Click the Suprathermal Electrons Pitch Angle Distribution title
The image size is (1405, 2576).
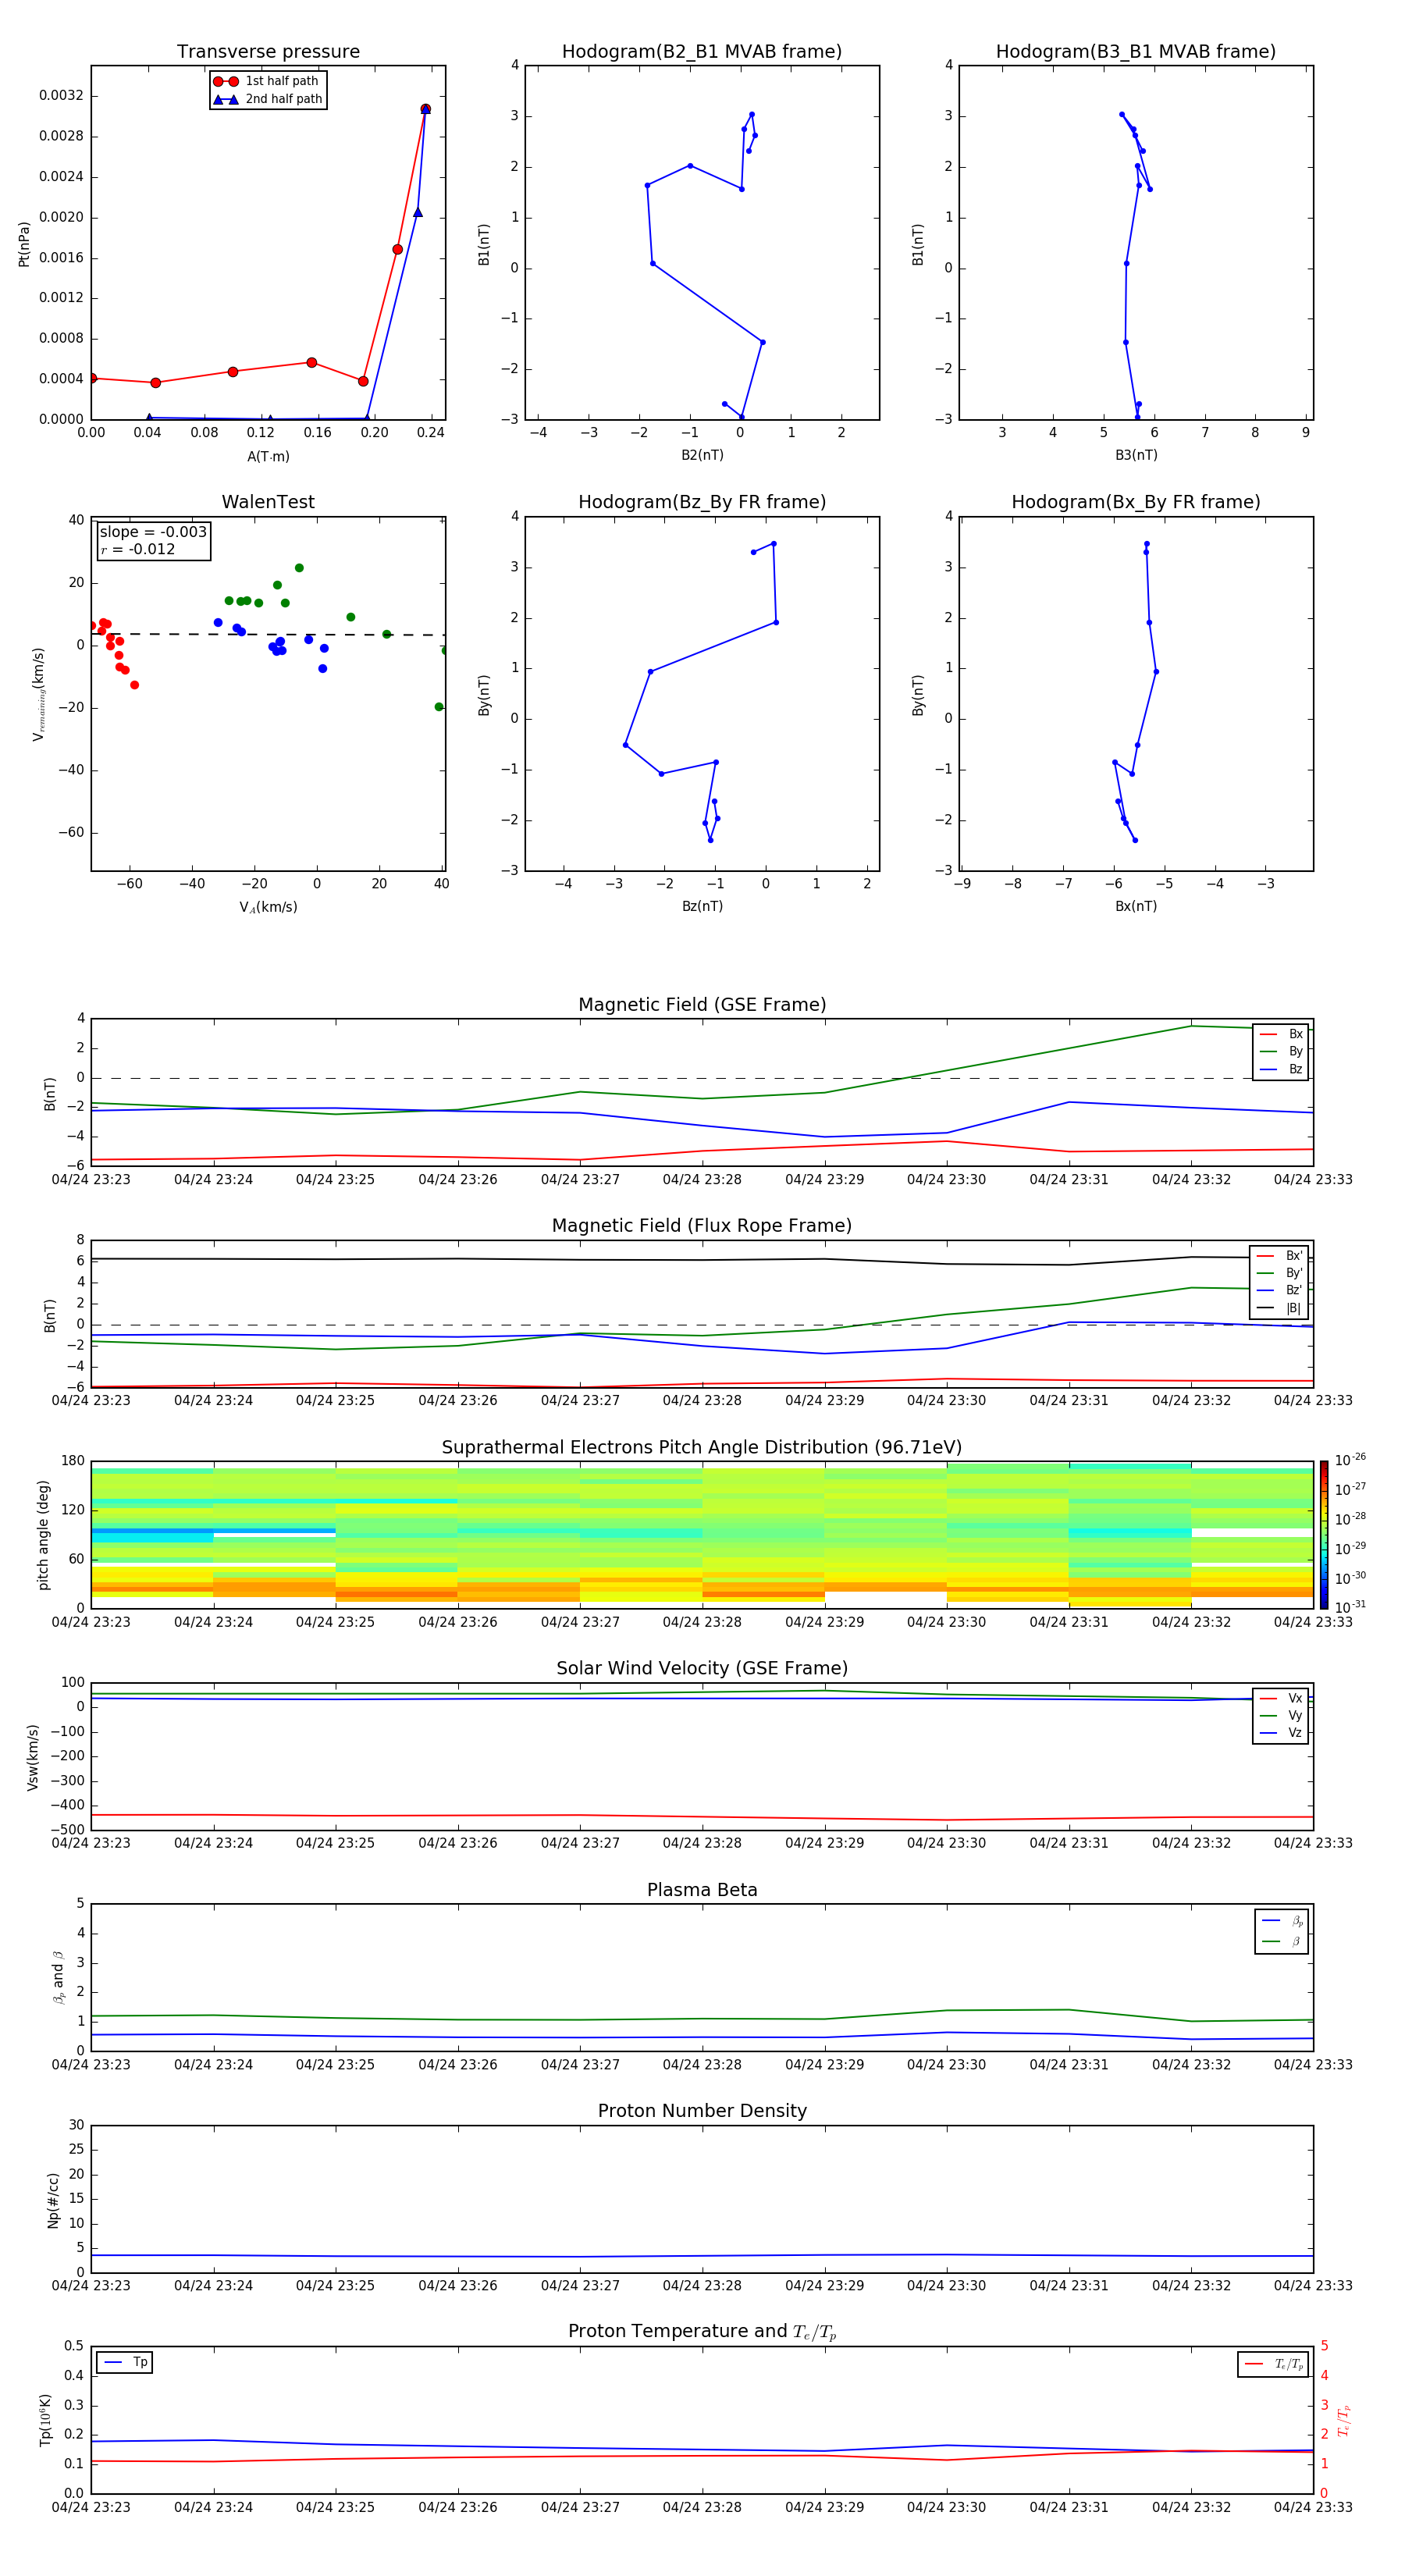702,1448
